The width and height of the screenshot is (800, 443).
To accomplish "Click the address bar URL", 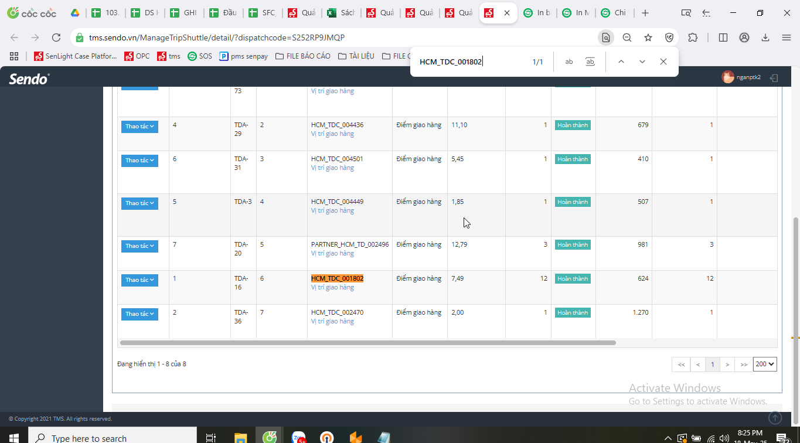I will click(x=217, y=38).
